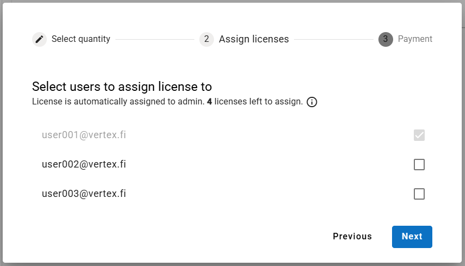Click the pencil edit icon in the stepper
This screenshot has width=465, height=266.
pos(39,39)
